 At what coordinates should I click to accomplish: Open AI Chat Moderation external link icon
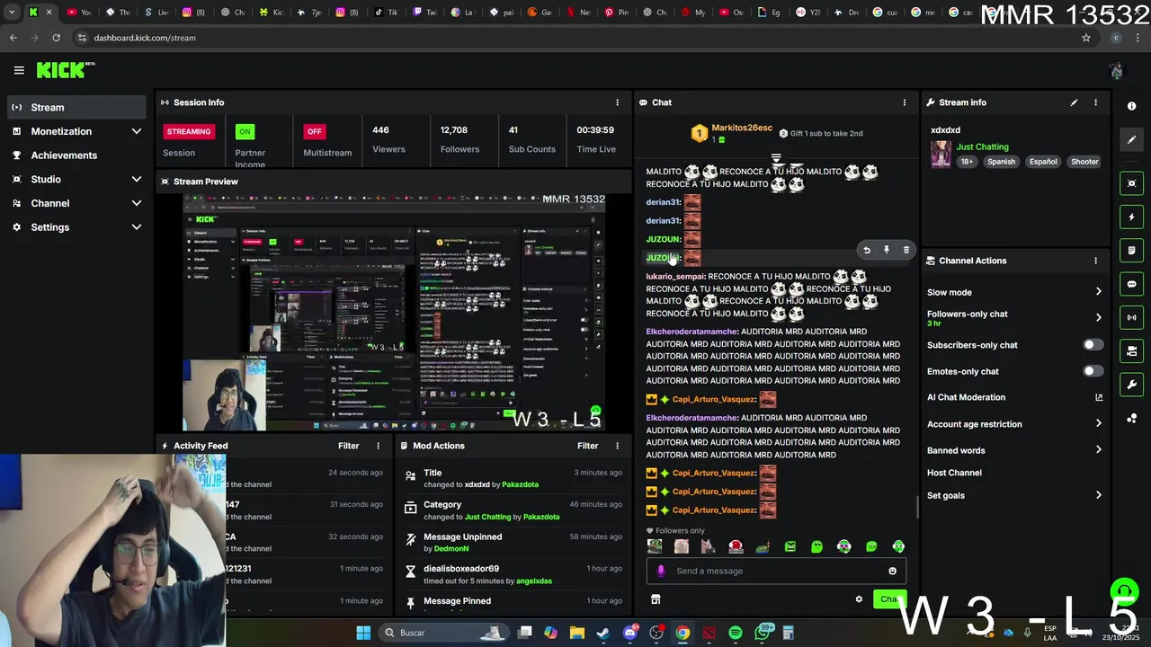coord(1099,397)
